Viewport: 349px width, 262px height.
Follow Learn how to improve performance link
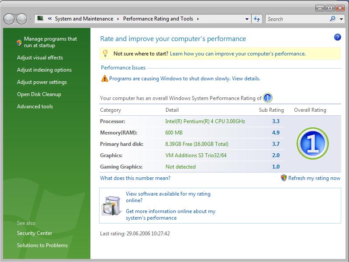238,54
